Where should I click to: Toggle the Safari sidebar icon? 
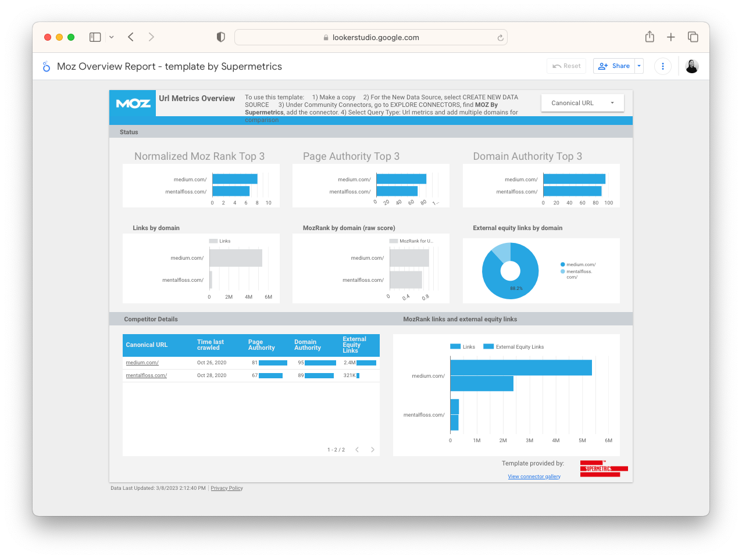coord(95,37)
